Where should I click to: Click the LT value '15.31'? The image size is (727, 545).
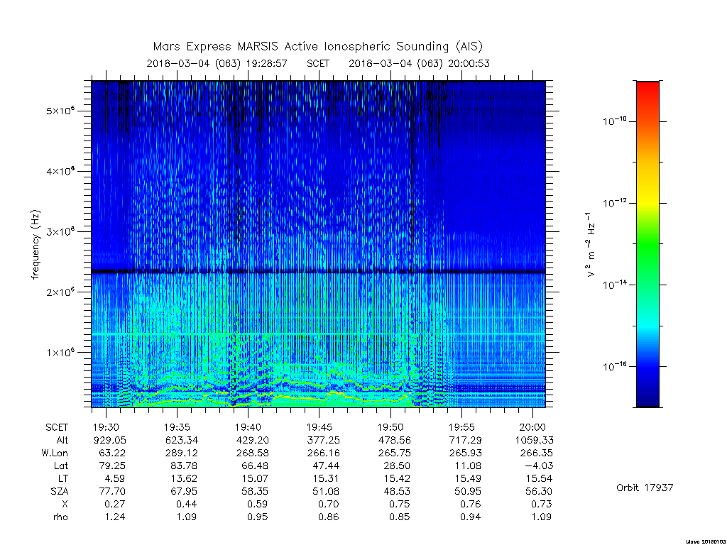tap(325, 478)
